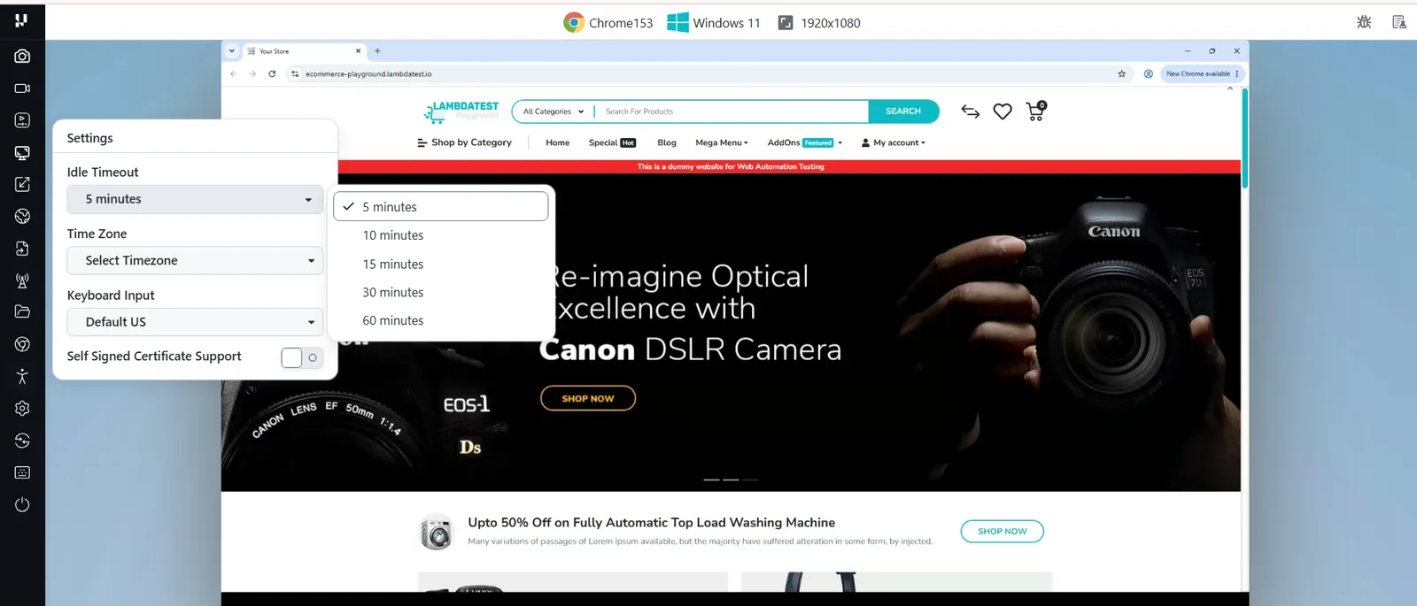Screen dimensions: 1417x606
Task: Open the monitor resolution sidebar icon
Action: (22, 152)
